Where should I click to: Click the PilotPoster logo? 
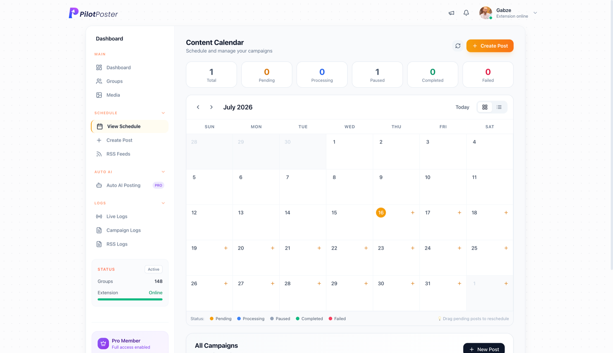93,13
